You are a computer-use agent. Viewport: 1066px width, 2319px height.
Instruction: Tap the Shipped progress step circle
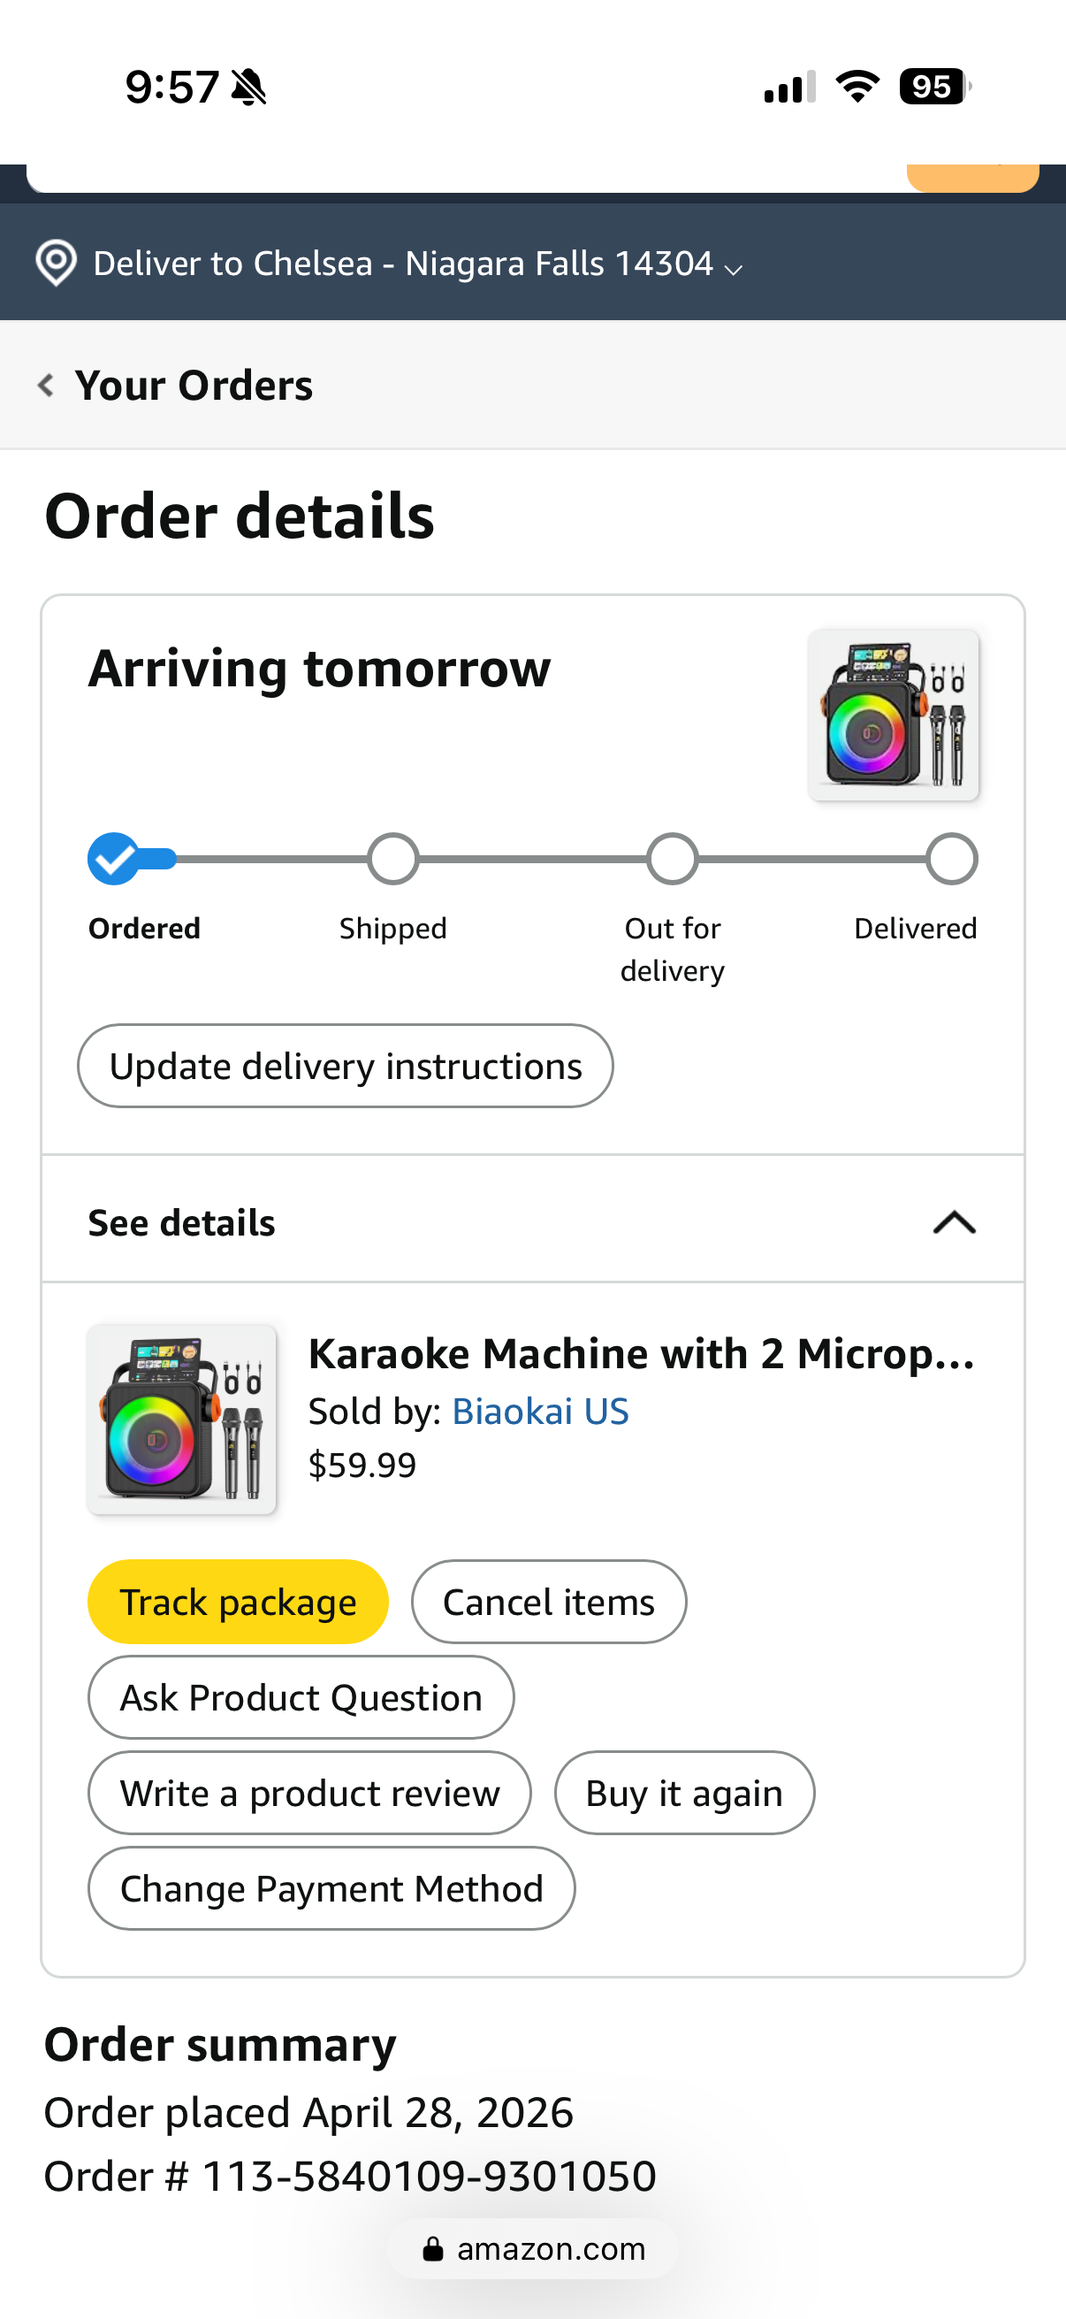click(x=393, y=859)
